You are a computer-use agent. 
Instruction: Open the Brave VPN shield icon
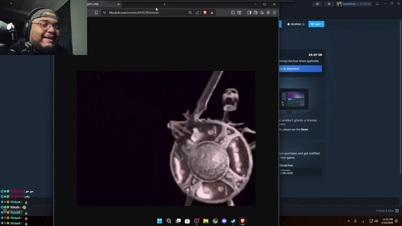tap(268, 13)
